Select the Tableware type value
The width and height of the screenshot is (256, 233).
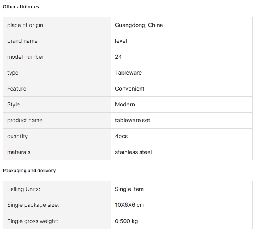click(128, 73)
